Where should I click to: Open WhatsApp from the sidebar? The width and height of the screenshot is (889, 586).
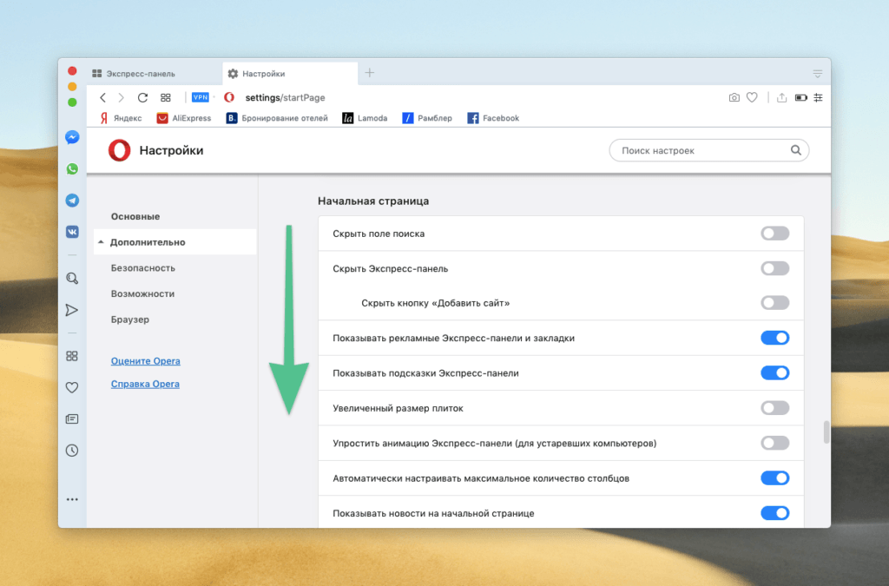tap(72, 168)
